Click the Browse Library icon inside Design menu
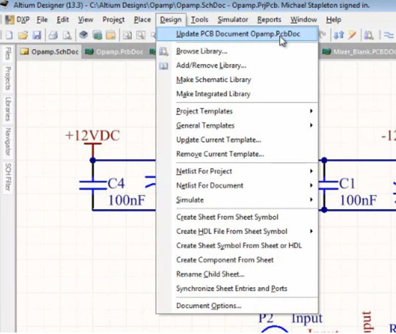This screenshot has height=334, width=396. coord(164,52)
